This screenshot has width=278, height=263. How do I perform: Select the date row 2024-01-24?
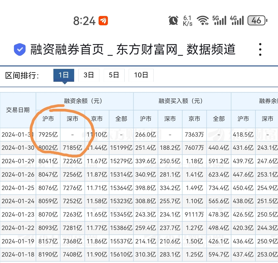(18, 201)
